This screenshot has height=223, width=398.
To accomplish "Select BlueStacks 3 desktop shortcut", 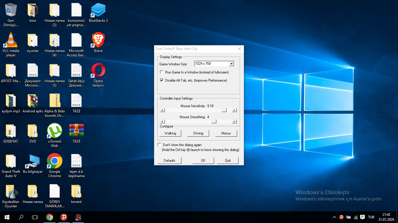I will [98, 13].
